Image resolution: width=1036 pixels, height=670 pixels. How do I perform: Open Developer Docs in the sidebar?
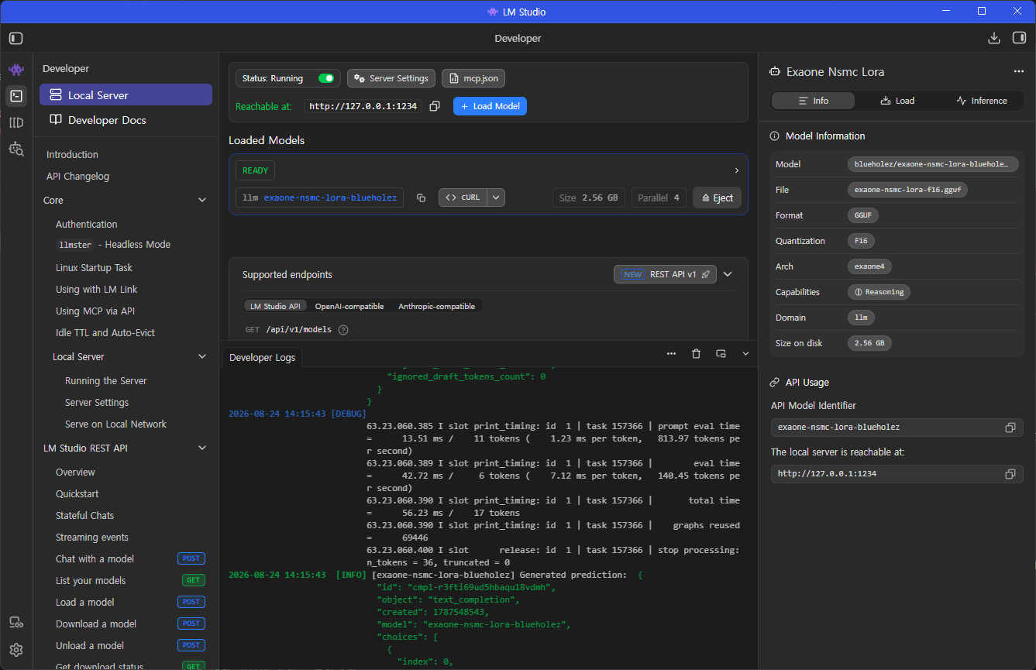[x=126, y=120]
